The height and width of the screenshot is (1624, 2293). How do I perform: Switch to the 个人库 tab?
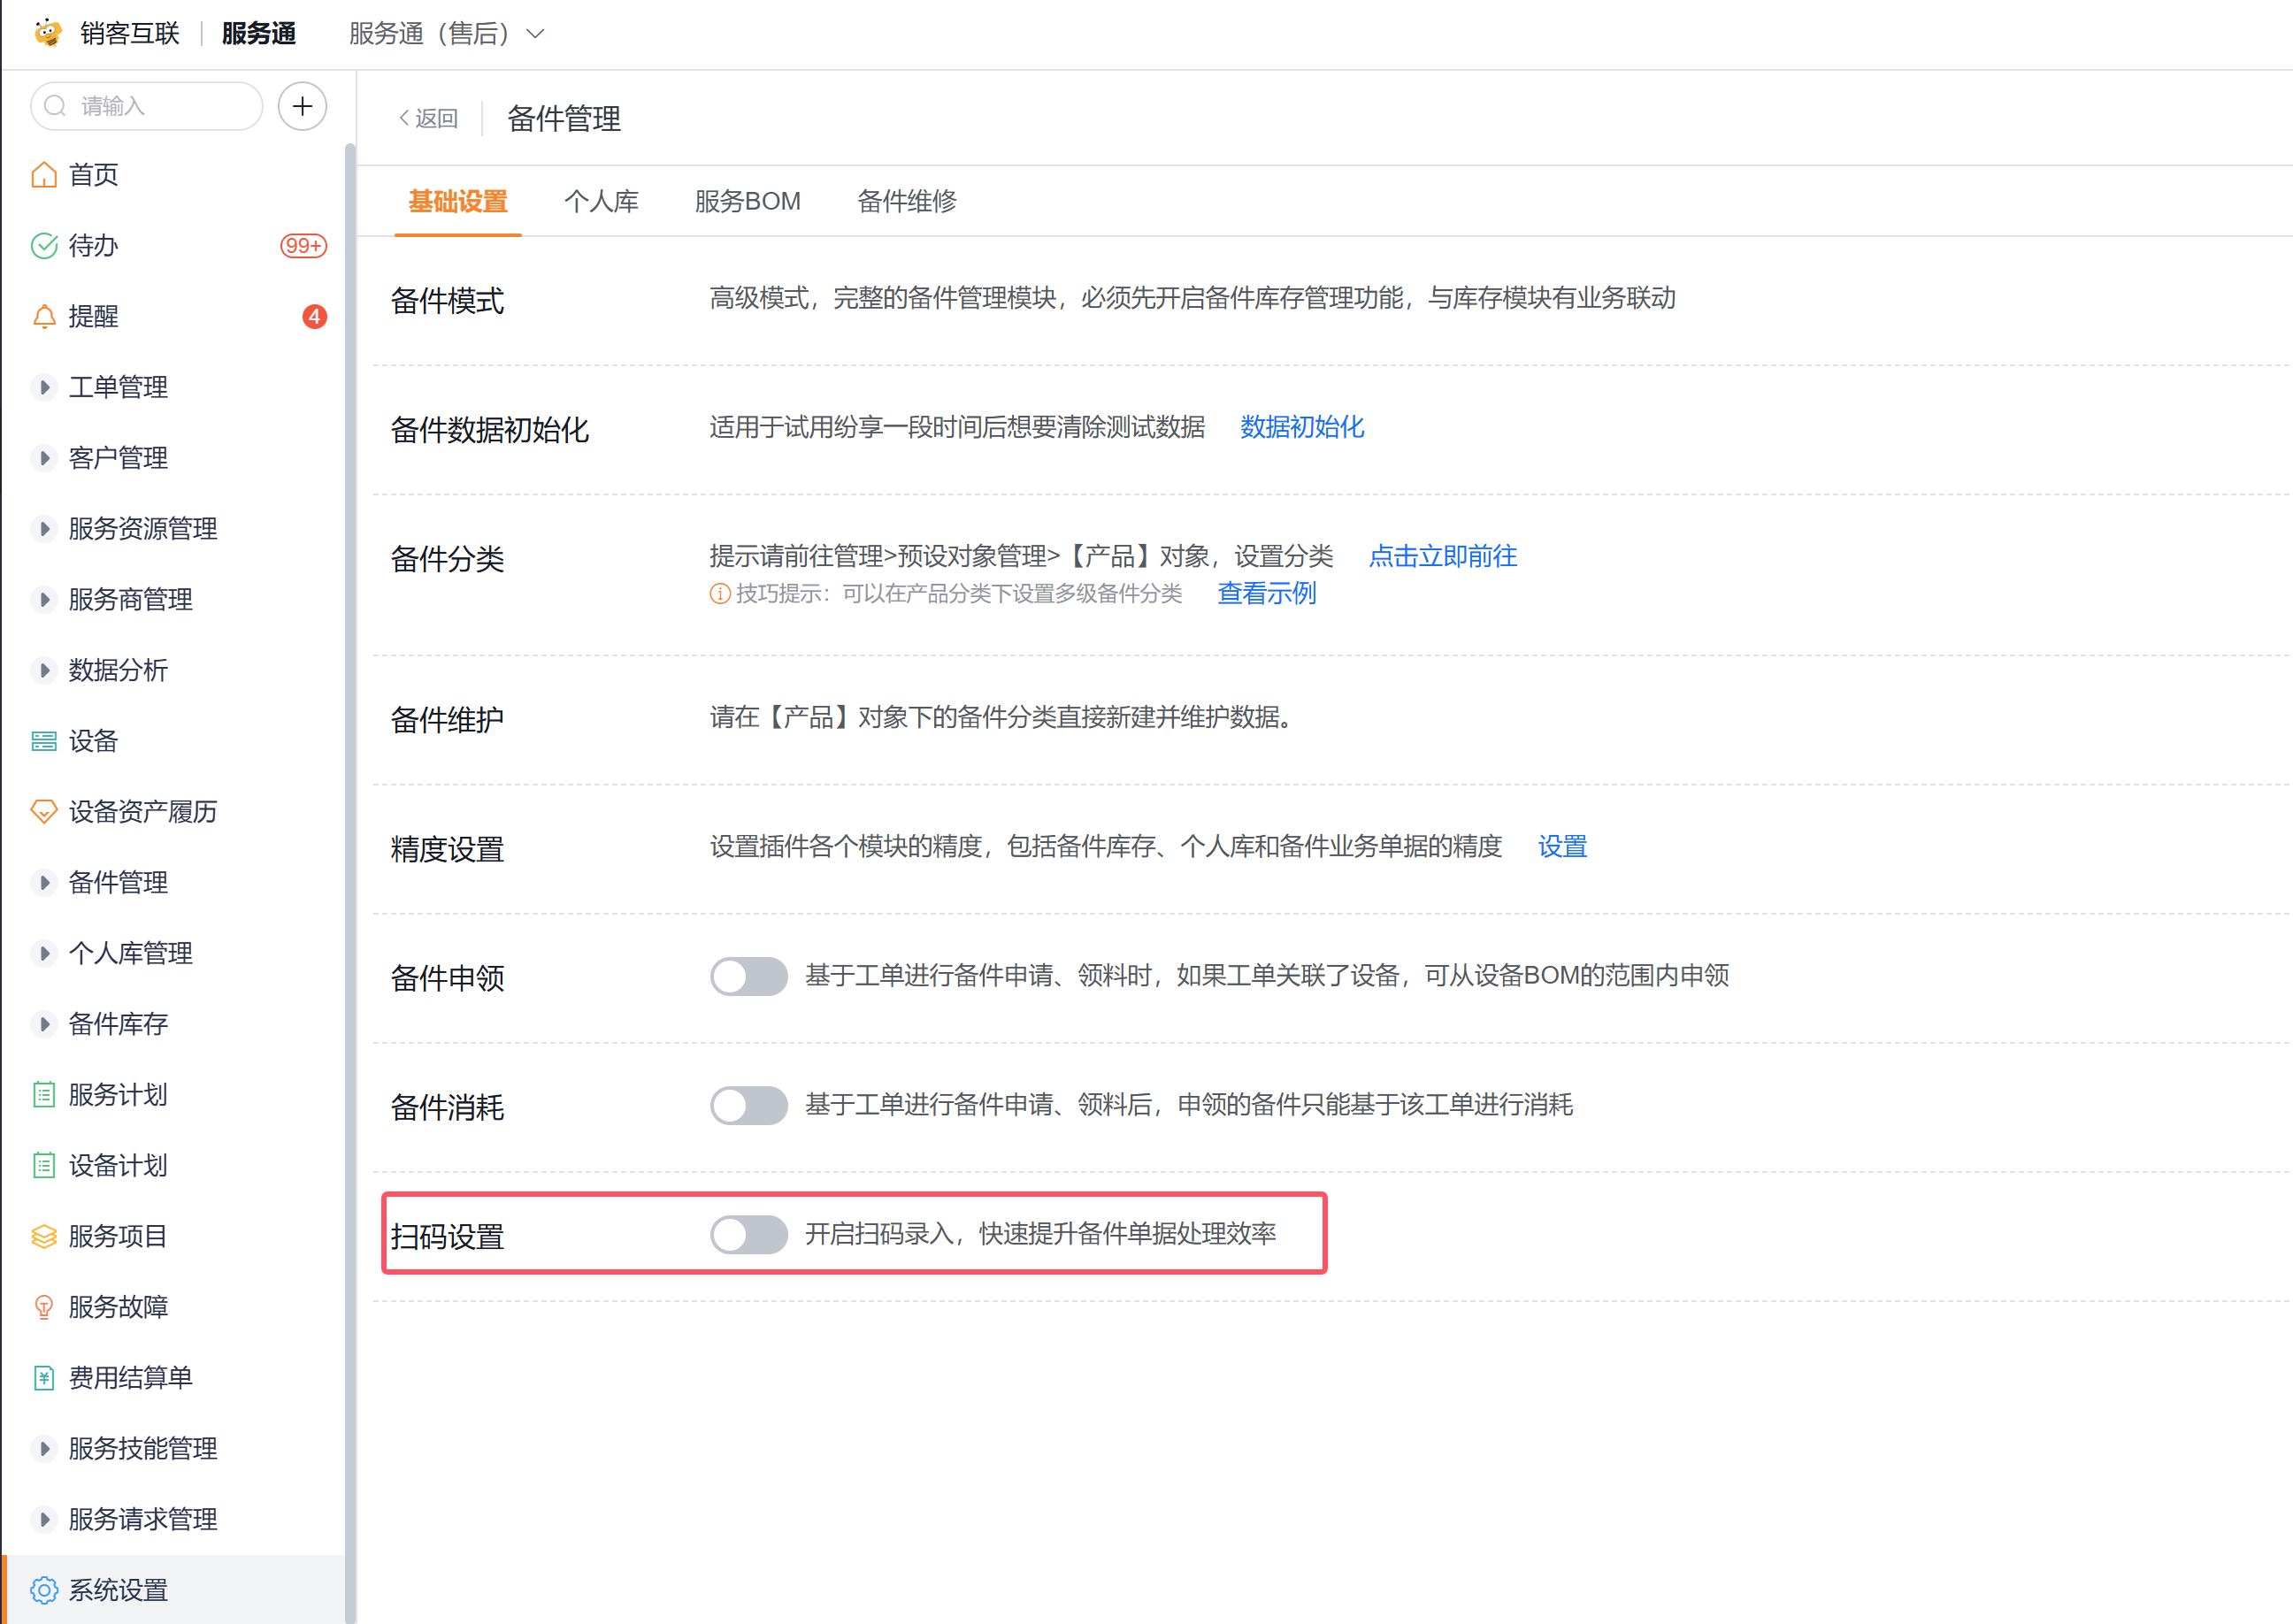(601, 202)
